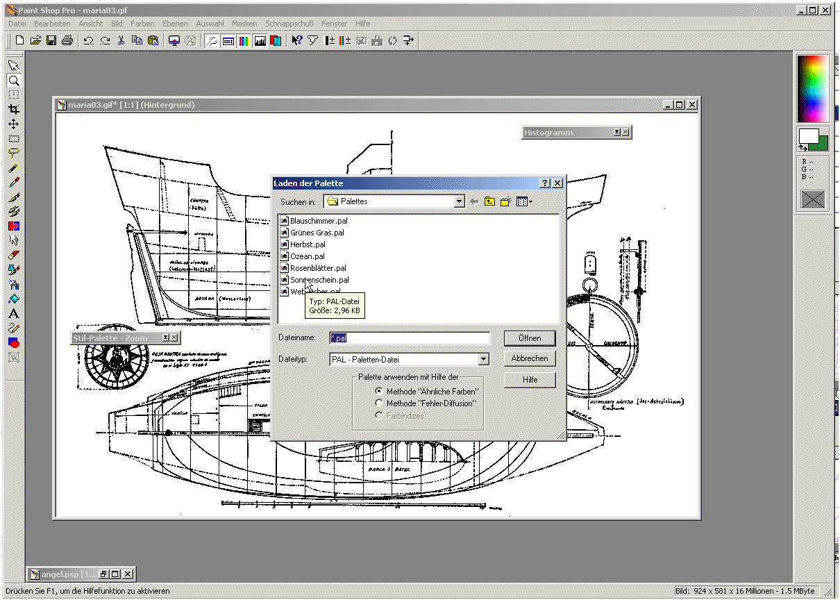Screen dimensions: 840x600
Task: Toggle the Histogram window toolbar button
Action: click(x=260, y=40)
